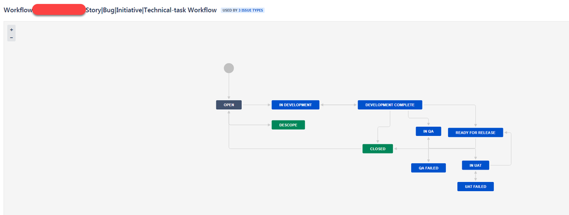This screenshot has width=569, height=215.
Task: Select the QA FAILED status node
Action: (428, 168)
